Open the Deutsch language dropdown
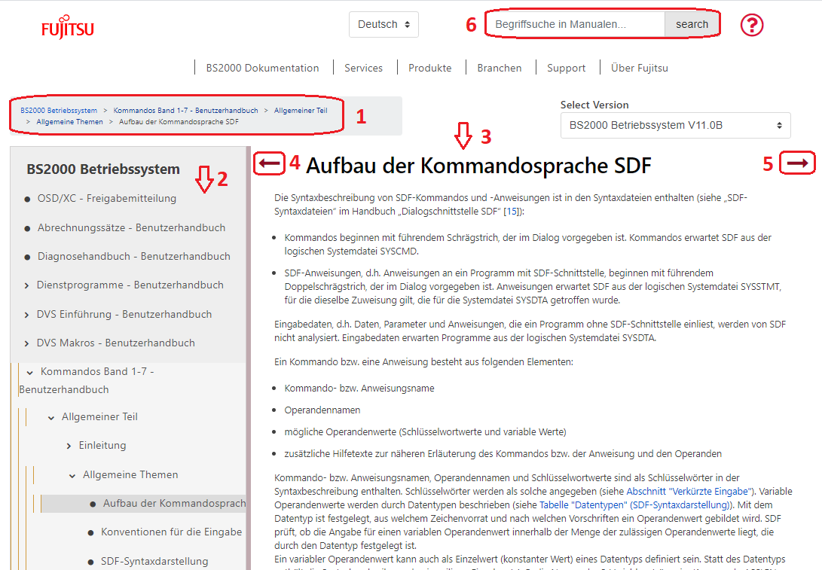 click(x=383, y=24)
